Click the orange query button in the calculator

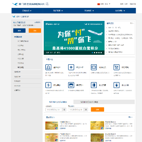pos(97,110)
